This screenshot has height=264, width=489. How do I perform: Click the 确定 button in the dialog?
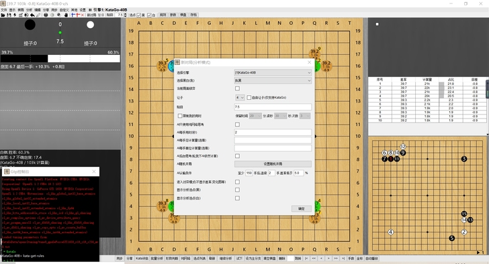tap(301, 208)
